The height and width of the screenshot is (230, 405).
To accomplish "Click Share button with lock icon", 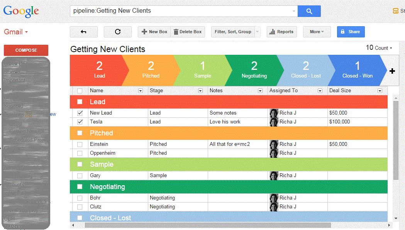I will [x=351, y=32].
